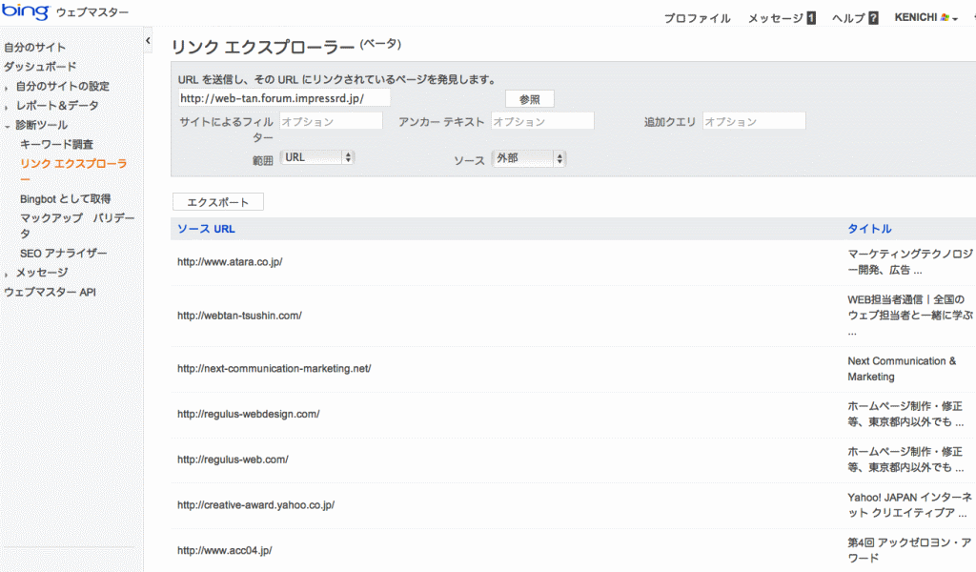Expand 自分のサイトの設定 tree item
976x572 pixels.
coord(7,87)
